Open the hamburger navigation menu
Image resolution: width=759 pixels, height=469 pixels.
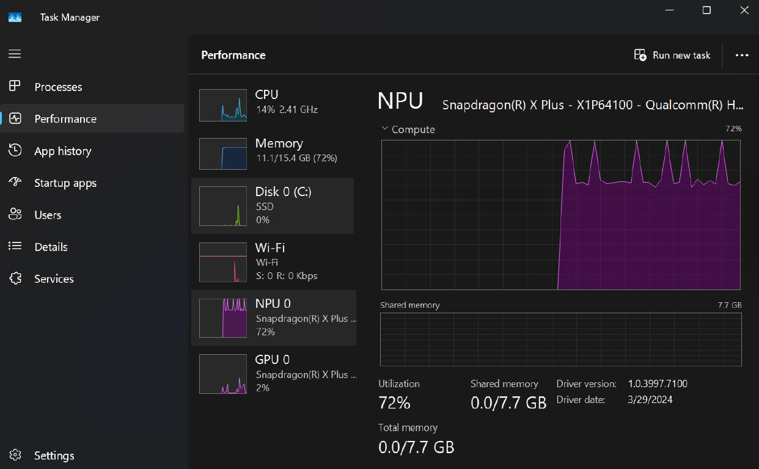(x=15, y=54)
